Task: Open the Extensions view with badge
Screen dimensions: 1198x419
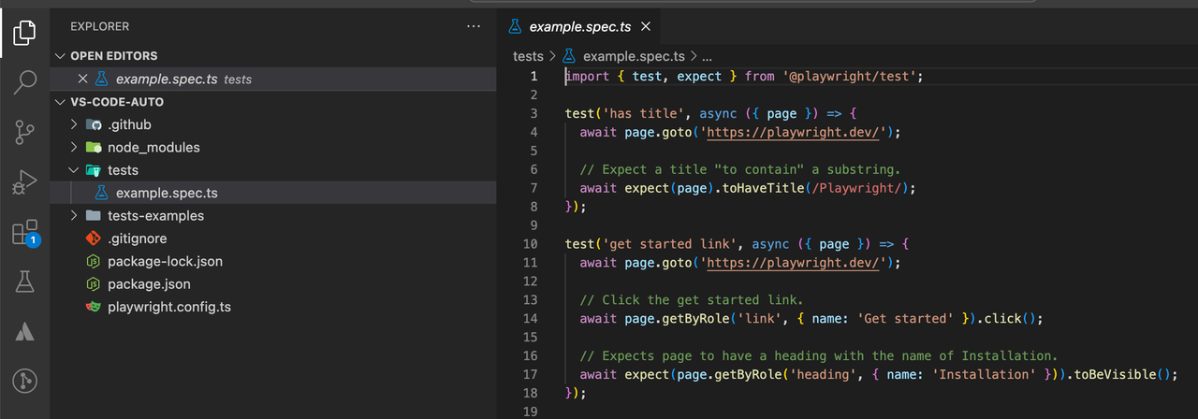Action: pos(24,233)
